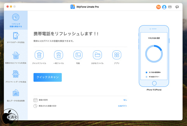Screen dimensions: 187x126
Task: Click the 簡単にiOSデバイスの容量を解放できます subtitle
Action: pyautogui.click(x=53, y=41)
